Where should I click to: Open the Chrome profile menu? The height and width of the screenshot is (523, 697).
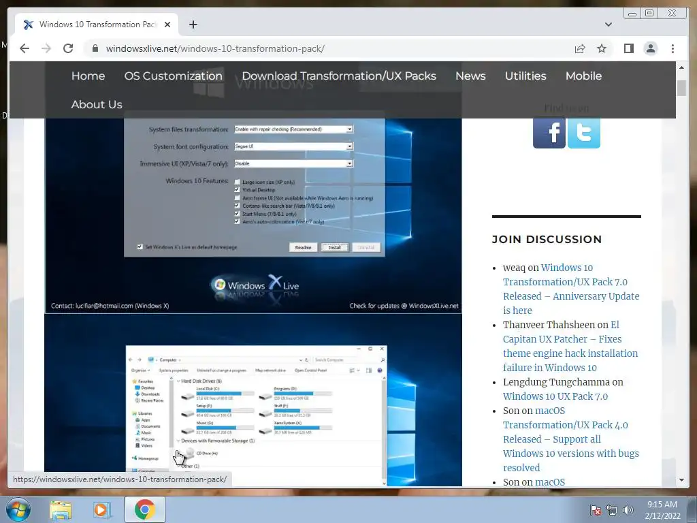[x=650, y=48]
